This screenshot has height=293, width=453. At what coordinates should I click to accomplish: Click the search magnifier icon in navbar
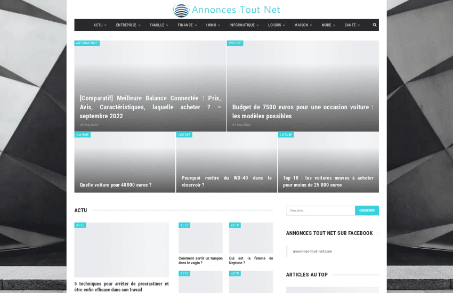tap(375, 25)
